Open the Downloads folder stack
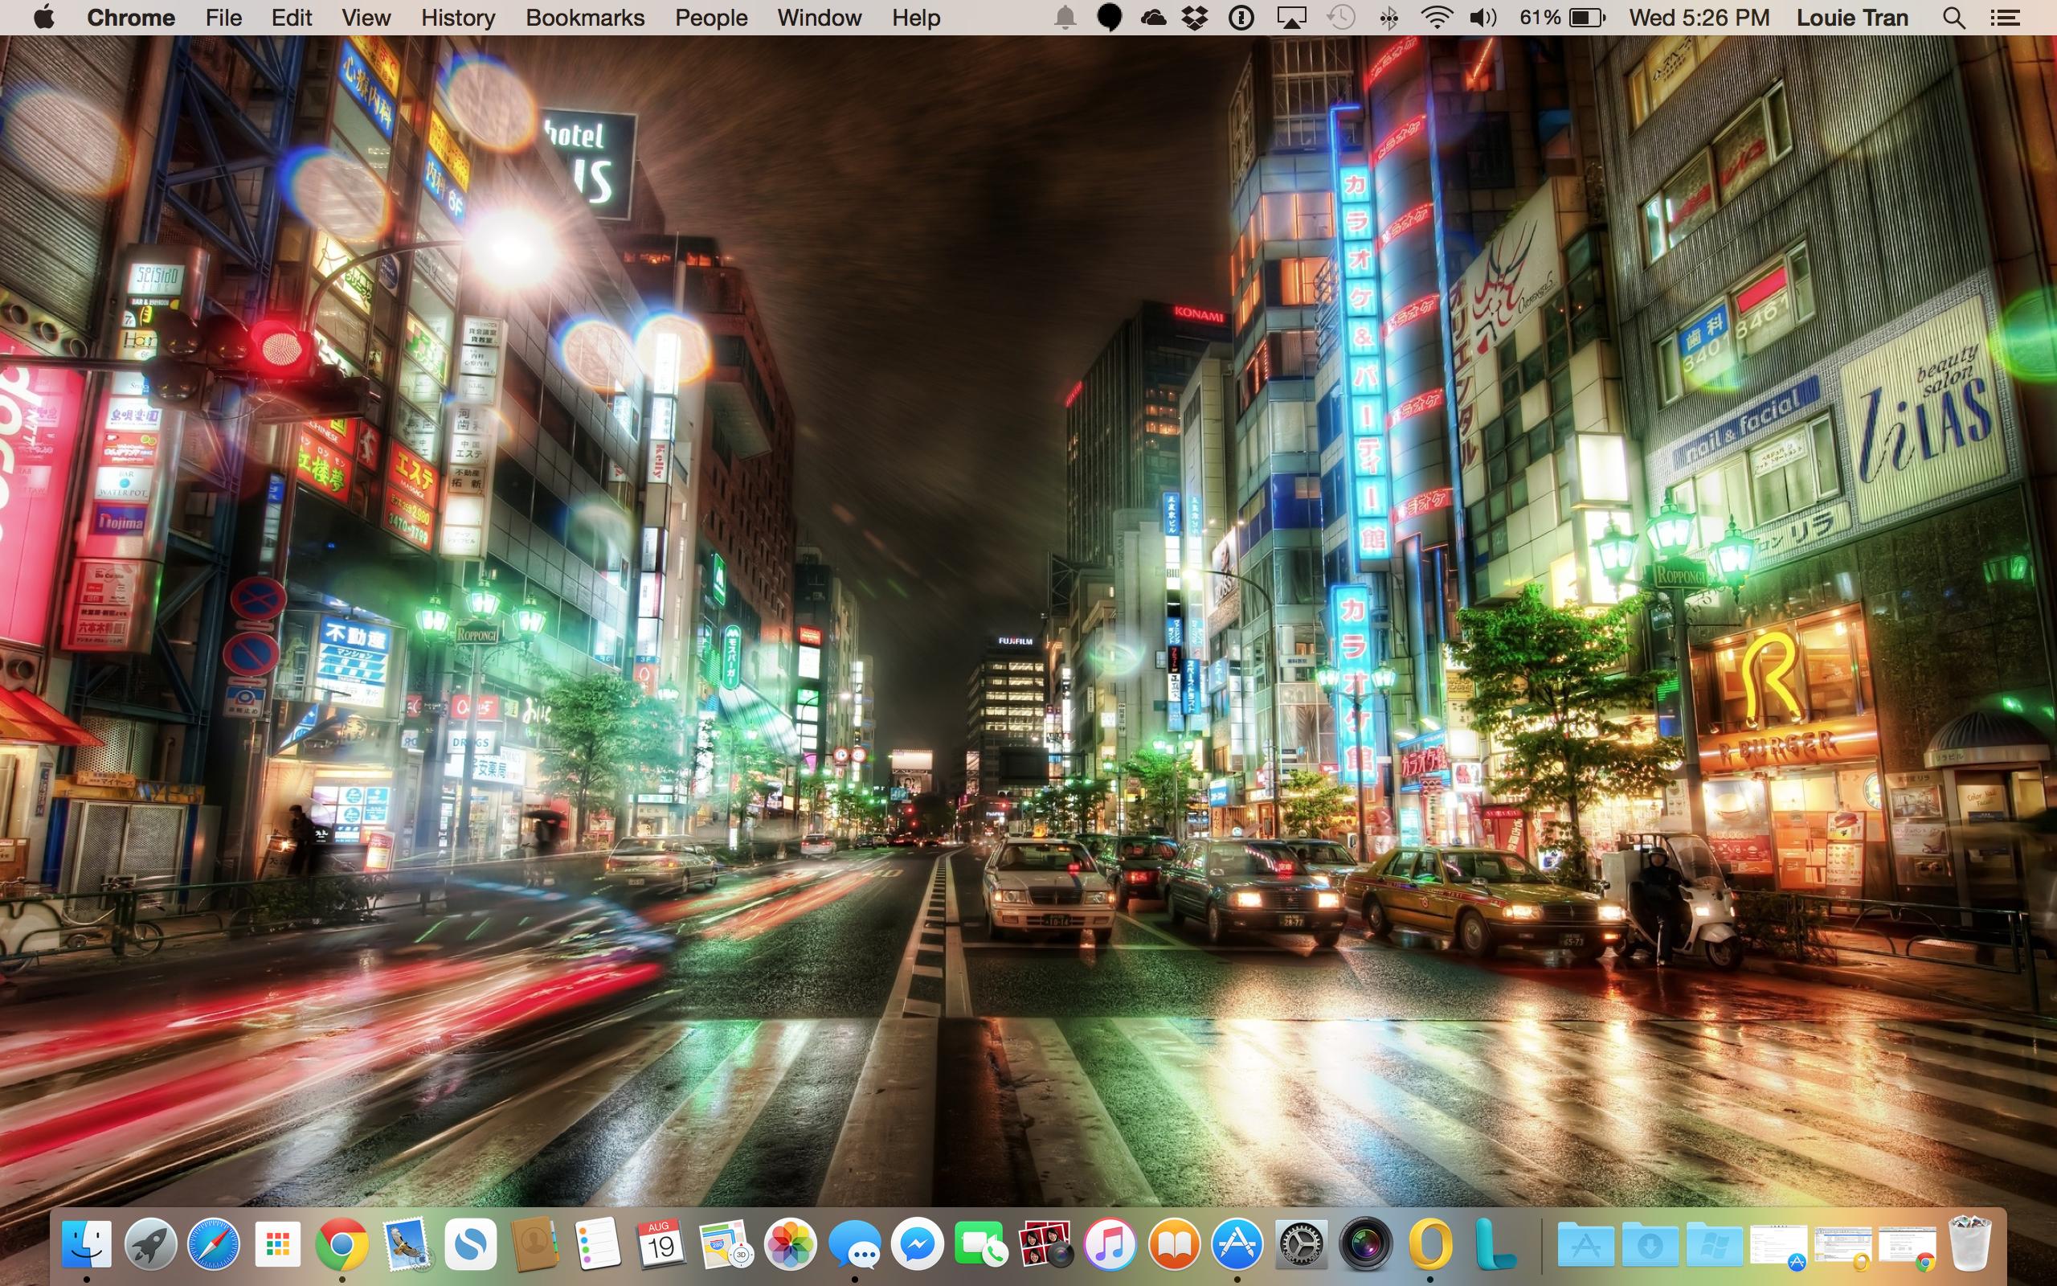The height and width of the screenshot is (1286, 2057). 1649,1245
